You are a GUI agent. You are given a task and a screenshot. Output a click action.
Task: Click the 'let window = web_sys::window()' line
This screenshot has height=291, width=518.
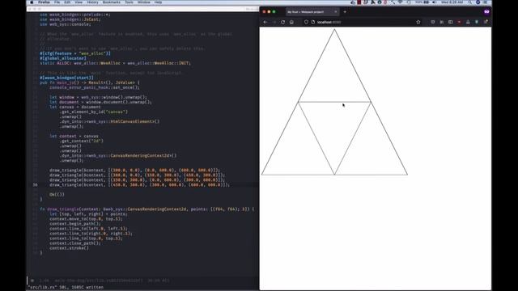98,97
